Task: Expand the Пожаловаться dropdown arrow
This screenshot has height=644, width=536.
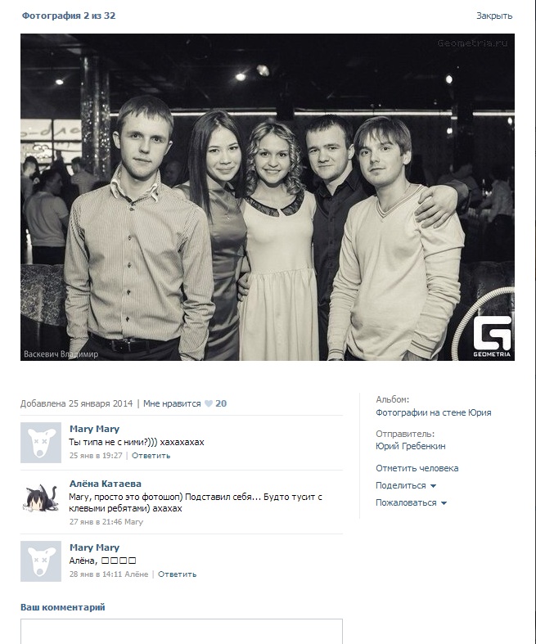Action: click(444, 503)
